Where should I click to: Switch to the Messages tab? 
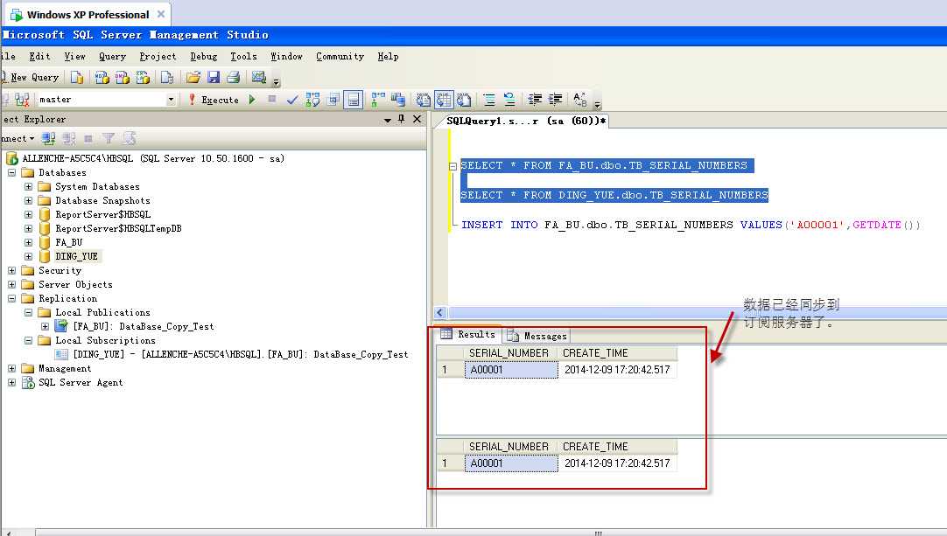coord(537,336)
